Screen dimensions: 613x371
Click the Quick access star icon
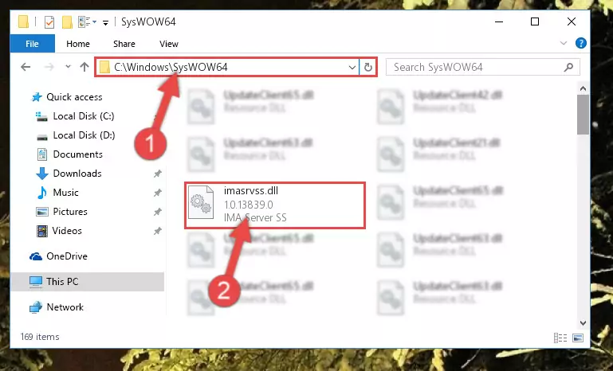click(37, 97)
